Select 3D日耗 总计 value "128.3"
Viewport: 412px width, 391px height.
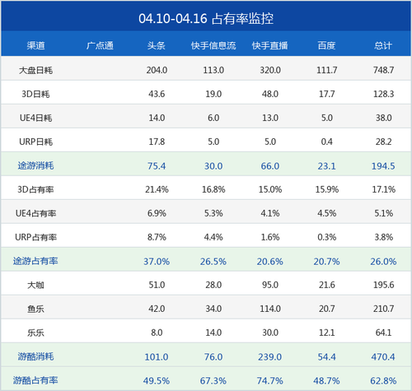383,94
